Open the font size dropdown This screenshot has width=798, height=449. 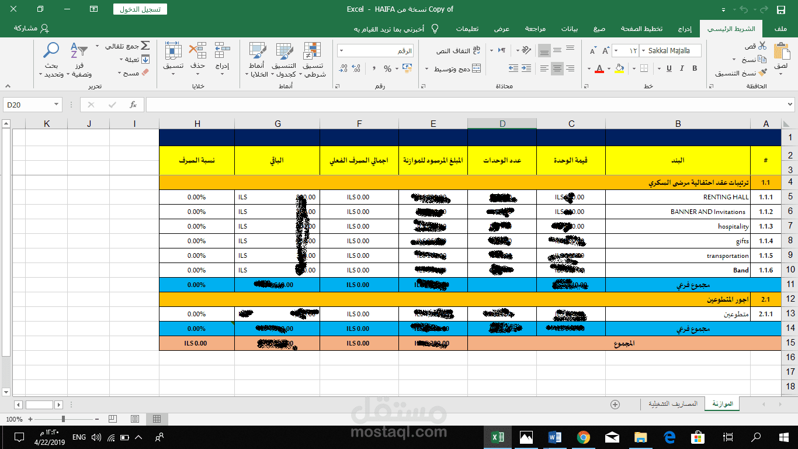(x=616, y=51)
